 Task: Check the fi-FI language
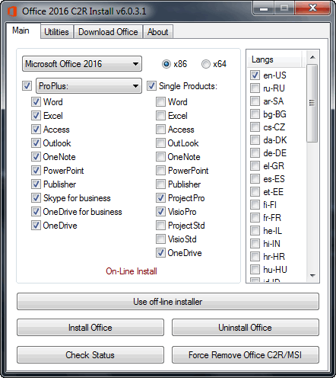tap(255, 205)
